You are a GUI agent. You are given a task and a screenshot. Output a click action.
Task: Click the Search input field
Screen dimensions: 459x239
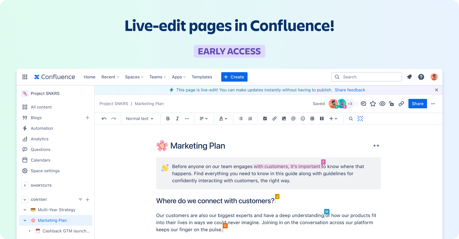click(367, 77)
